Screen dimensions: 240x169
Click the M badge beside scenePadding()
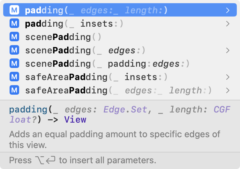pyautogui.click(x=14, y=37)
